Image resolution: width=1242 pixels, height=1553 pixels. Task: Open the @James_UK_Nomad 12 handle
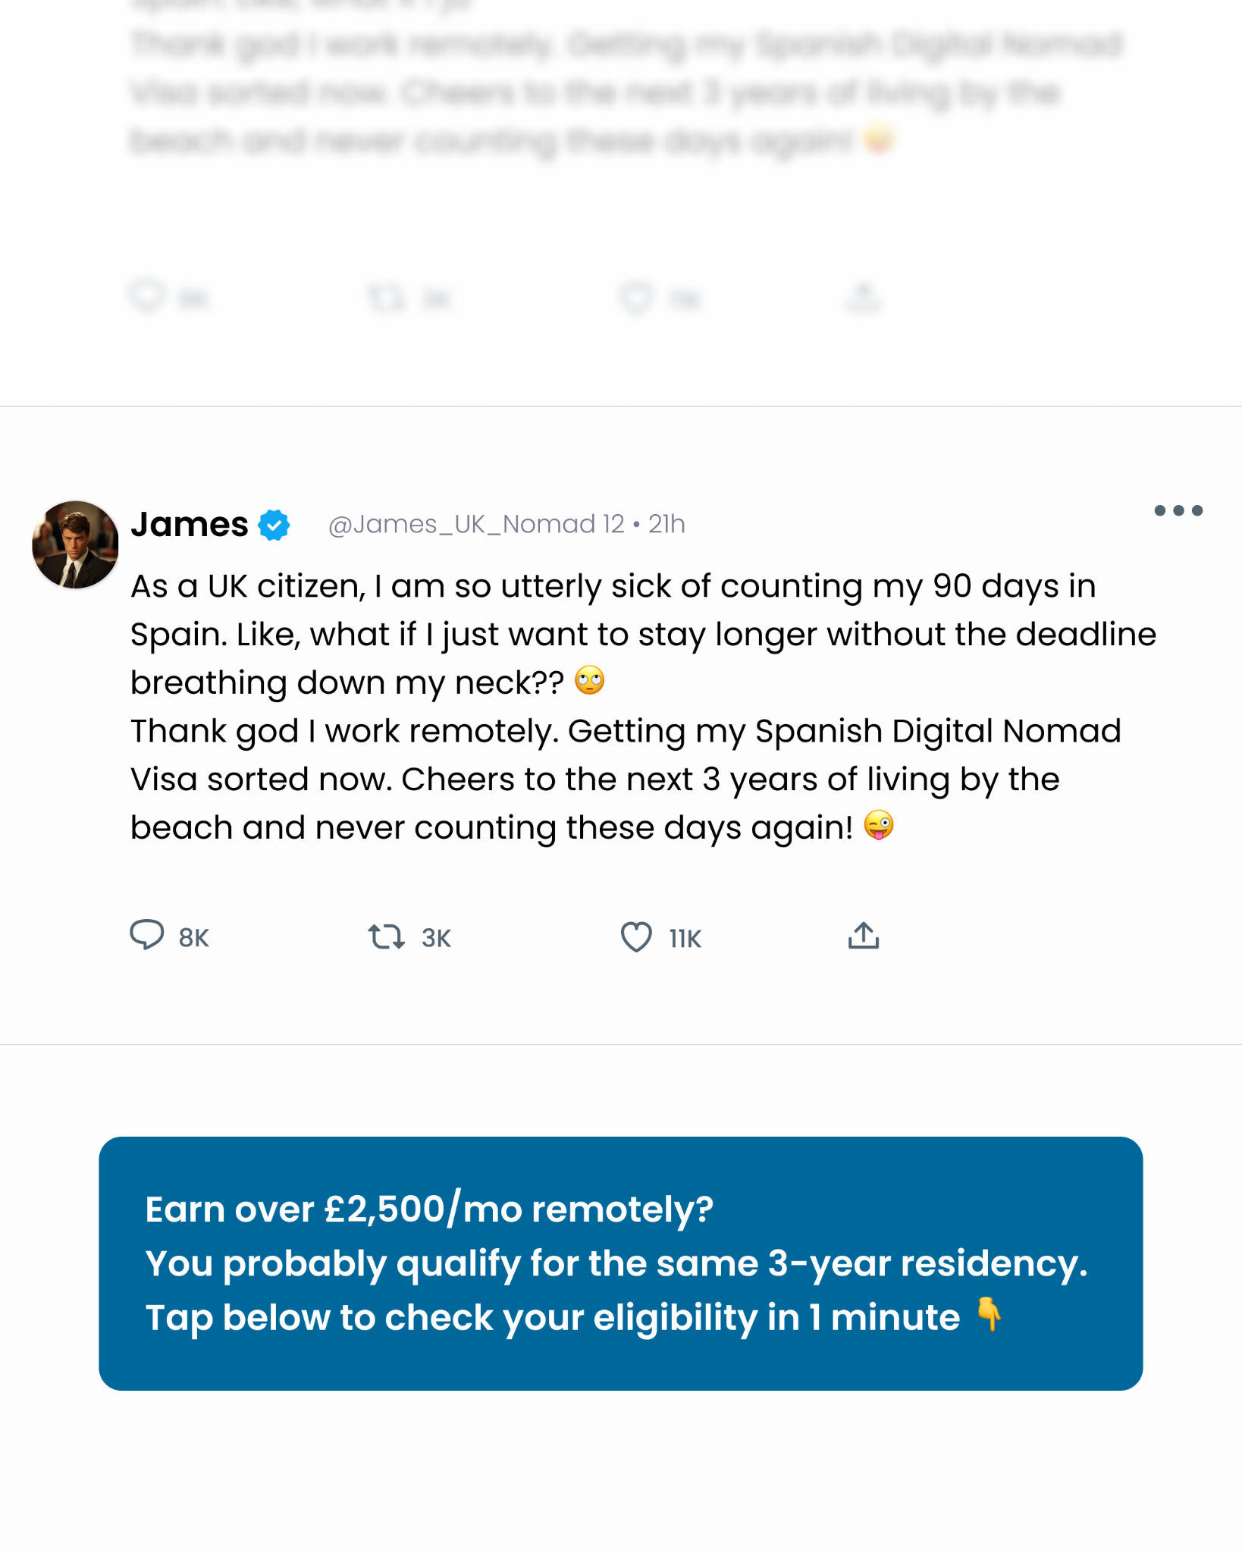pyautogui.click(x=476, y=524)
